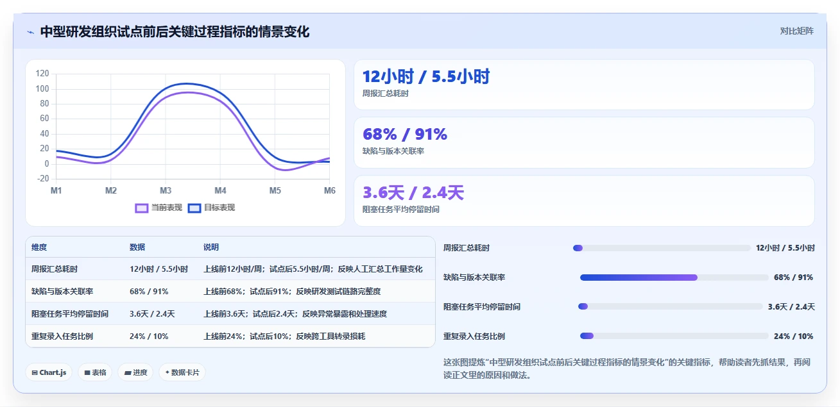Image resolution: width=840 pixels, height=407 pixels.
Task: Select the Chart.js tag chip
Action: pyautogui.click(x=49, y=372)
